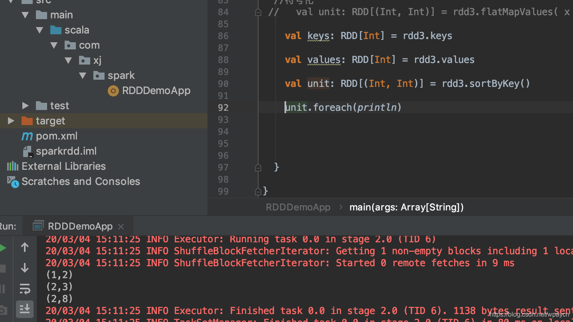Screen dimensions: 573x322
Task: Click 'rdd3.sortByKey()' on line 90
Action: [x=486, y=84]
